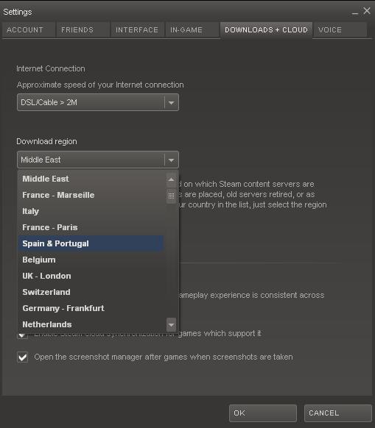Toggle the open screenshot manager checkbox
Image resolution: width=375 pixels, height=428 pixels.
(x=22, y=357)
